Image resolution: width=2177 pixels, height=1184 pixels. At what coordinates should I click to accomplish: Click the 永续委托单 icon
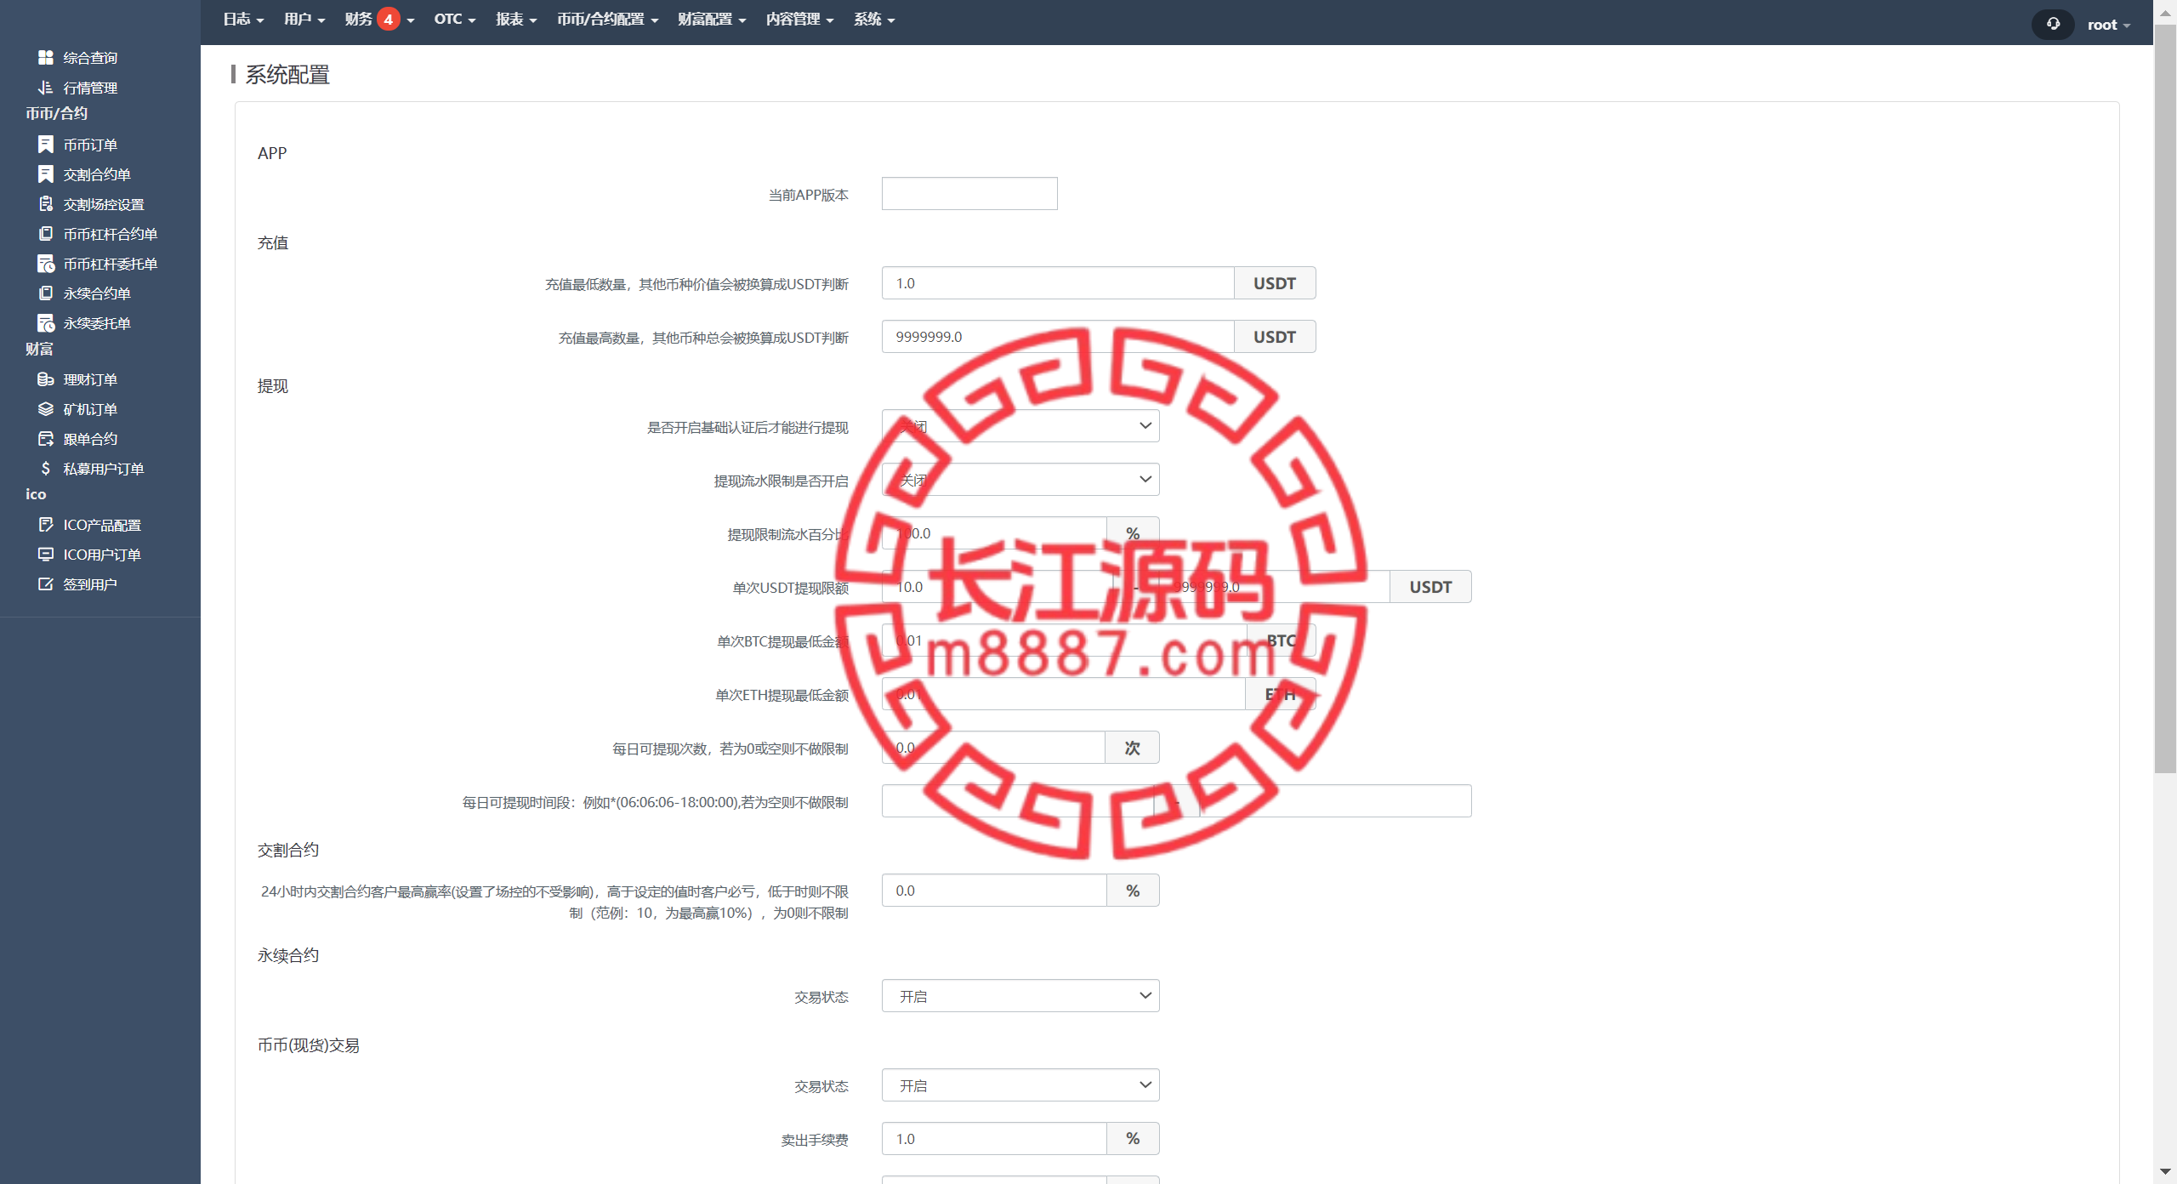tap(46, 323)
